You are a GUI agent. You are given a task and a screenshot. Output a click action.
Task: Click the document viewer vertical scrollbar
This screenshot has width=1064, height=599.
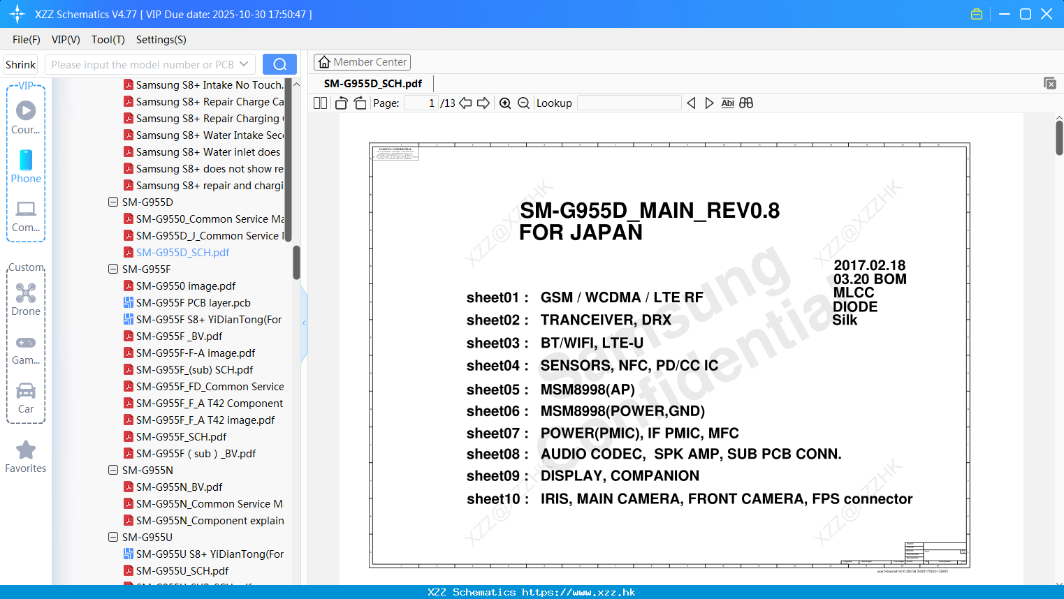[1059, 138]
